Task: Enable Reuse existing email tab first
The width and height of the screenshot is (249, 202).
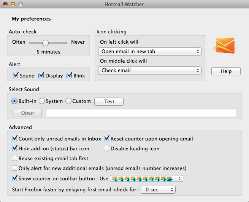Action: point(14,158)
